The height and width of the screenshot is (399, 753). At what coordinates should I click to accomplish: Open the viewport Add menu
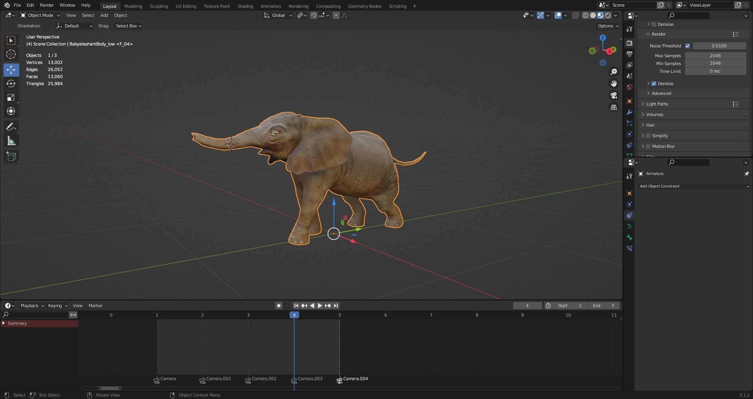tap(104, 15)
